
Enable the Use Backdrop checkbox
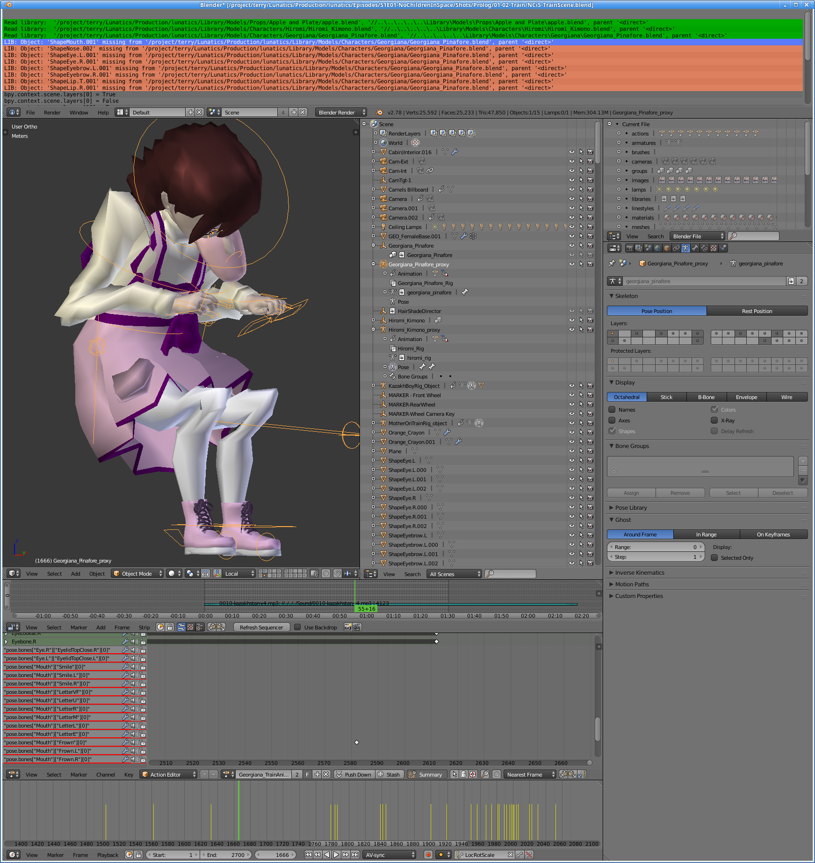click(297, 628)
